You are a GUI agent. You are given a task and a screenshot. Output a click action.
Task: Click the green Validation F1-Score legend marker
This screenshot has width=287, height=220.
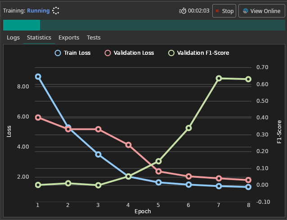point(171,53)
